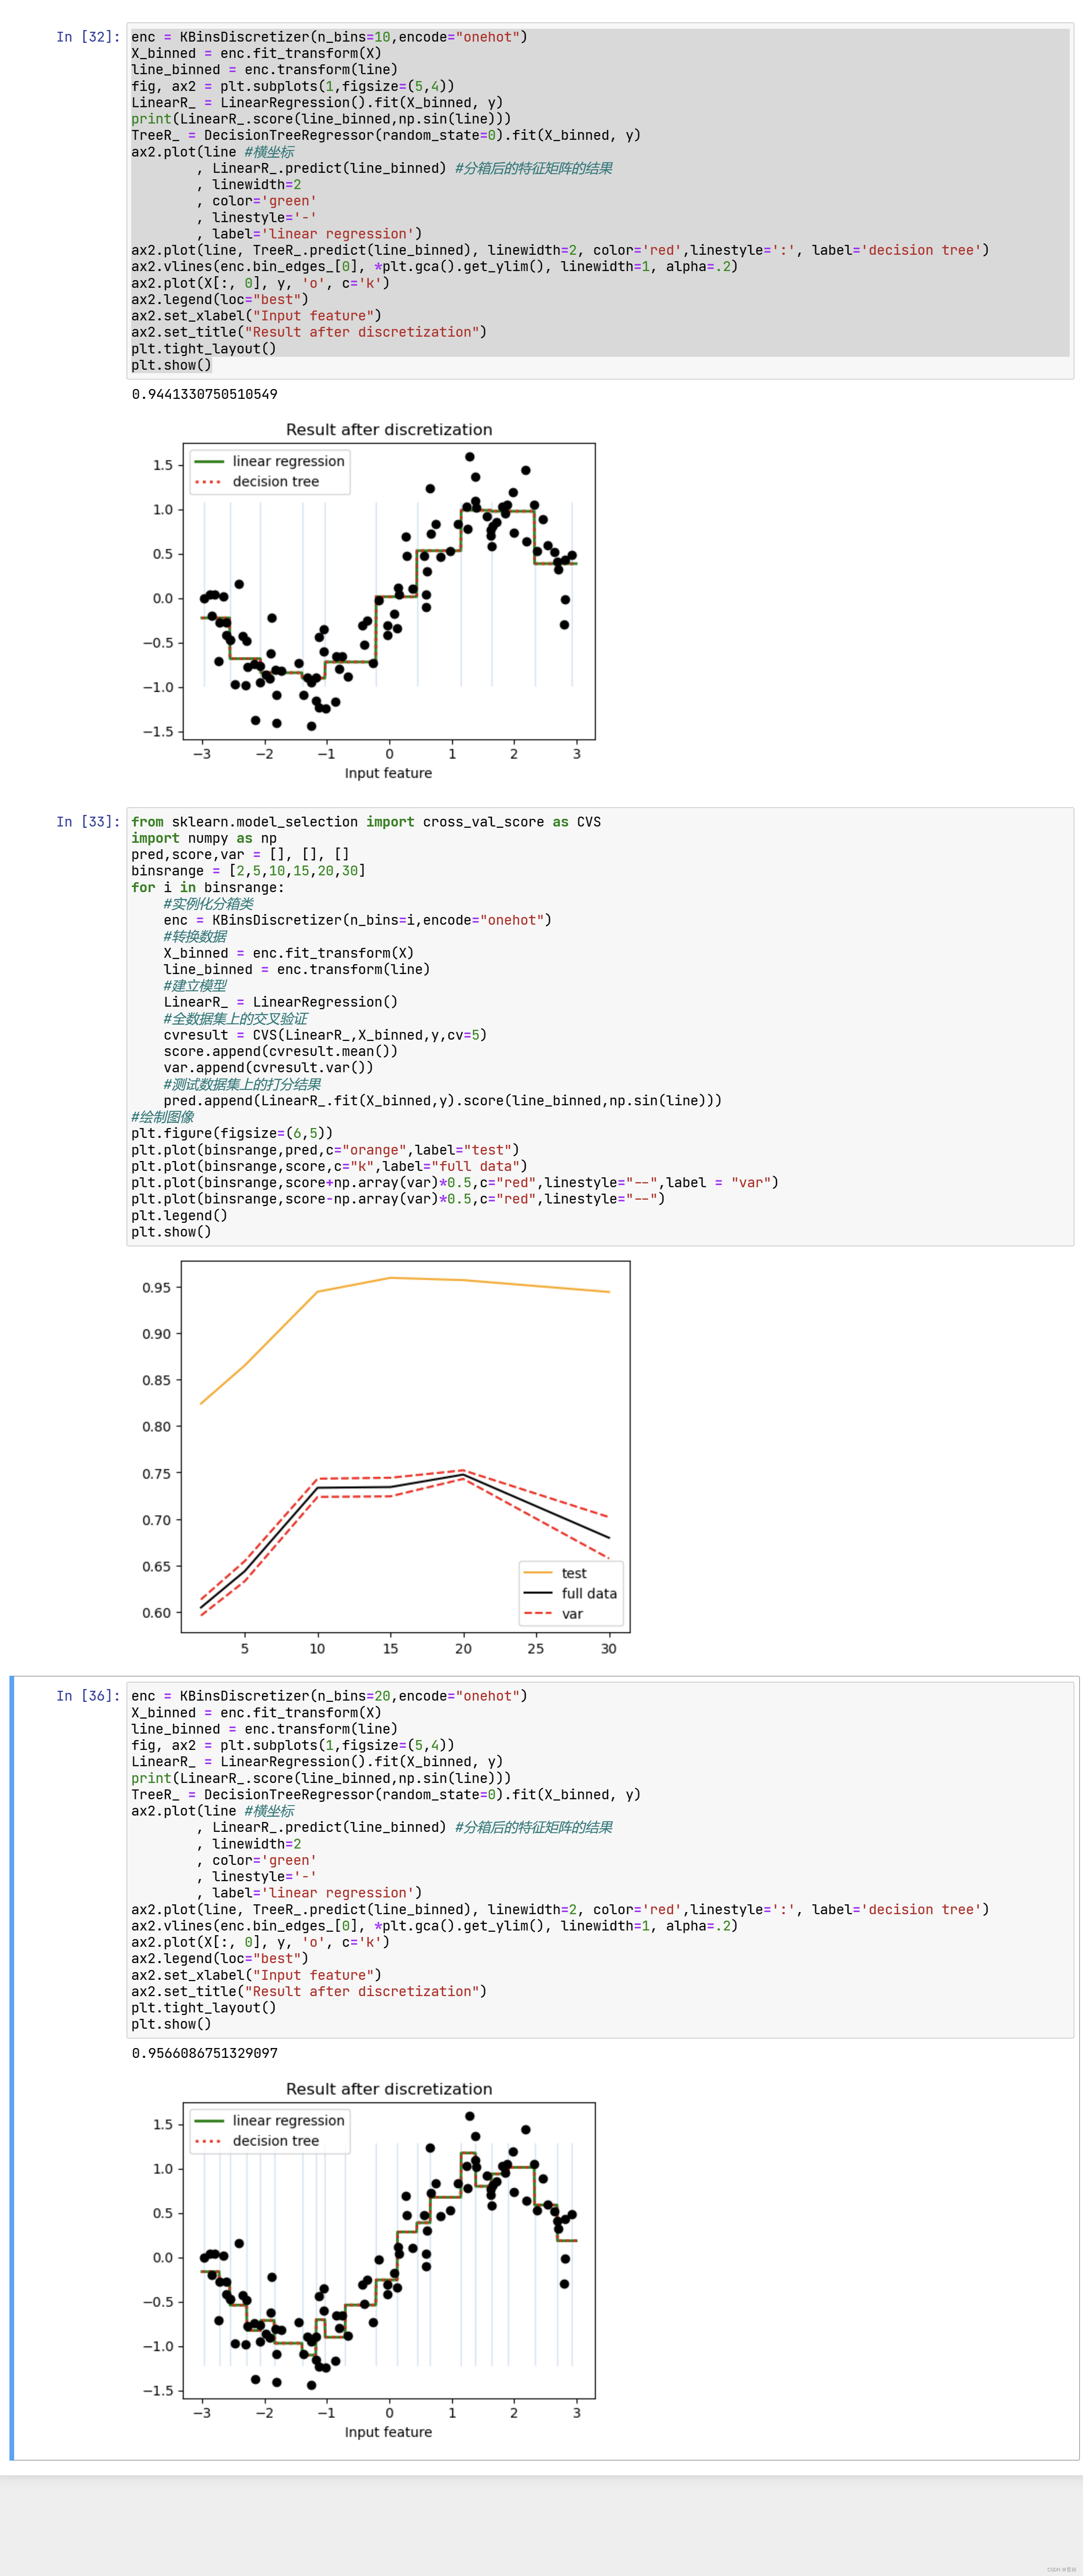Select output value 0.9441330750510549
This screenshot has width=1083, height=2576.
[204, 394]
